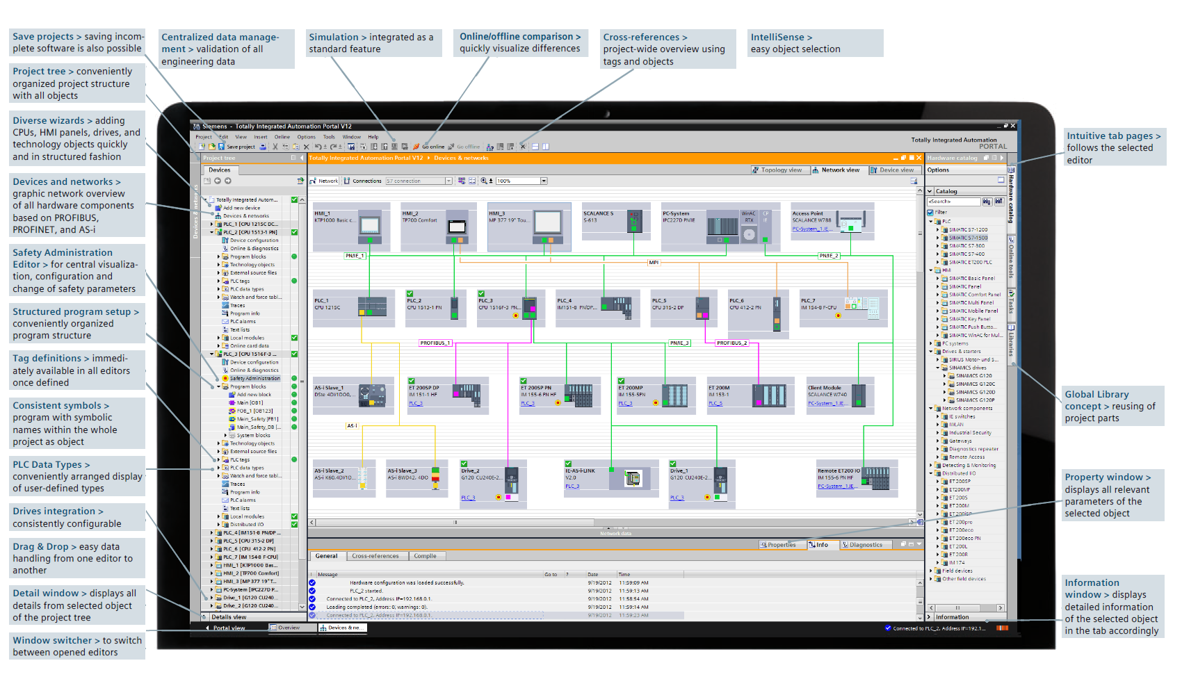Expand SIMATIC S7-1200 catalog folder

937,229
